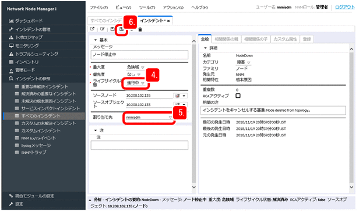Click the pencil edit icon in the toolbar

click(102, 29)
